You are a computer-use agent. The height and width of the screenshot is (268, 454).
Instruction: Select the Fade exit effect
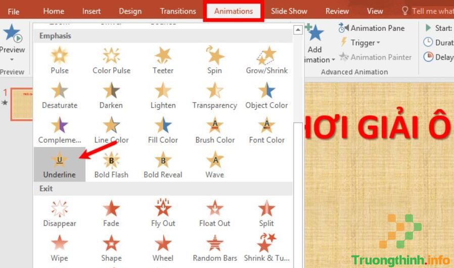point(111,213)
